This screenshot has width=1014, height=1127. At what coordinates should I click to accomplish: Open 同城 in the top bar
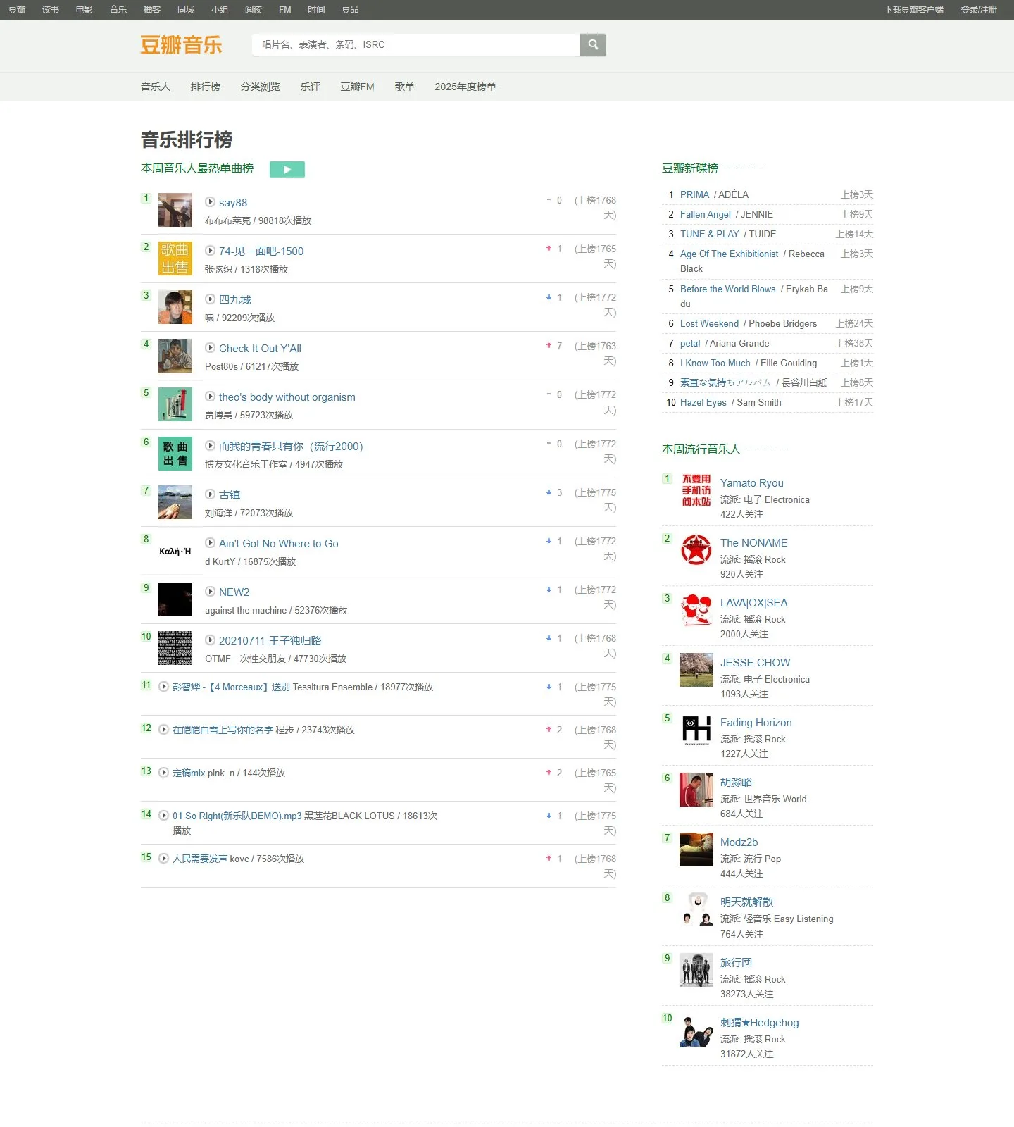(x=186, y=10)
